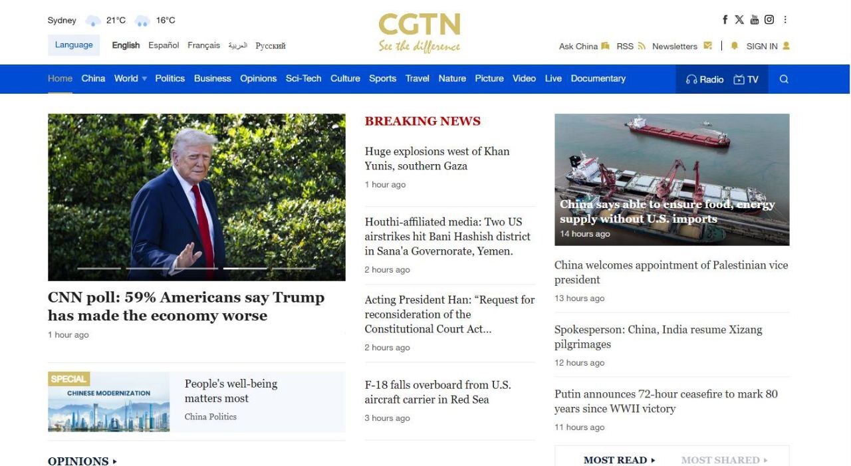Switch to the Most Shared tab
851x466 pixels.
point(724,460)
